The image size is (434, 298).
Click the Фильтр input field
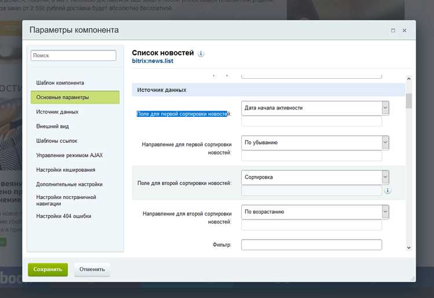pyautogui.click(x=311, y=245)
